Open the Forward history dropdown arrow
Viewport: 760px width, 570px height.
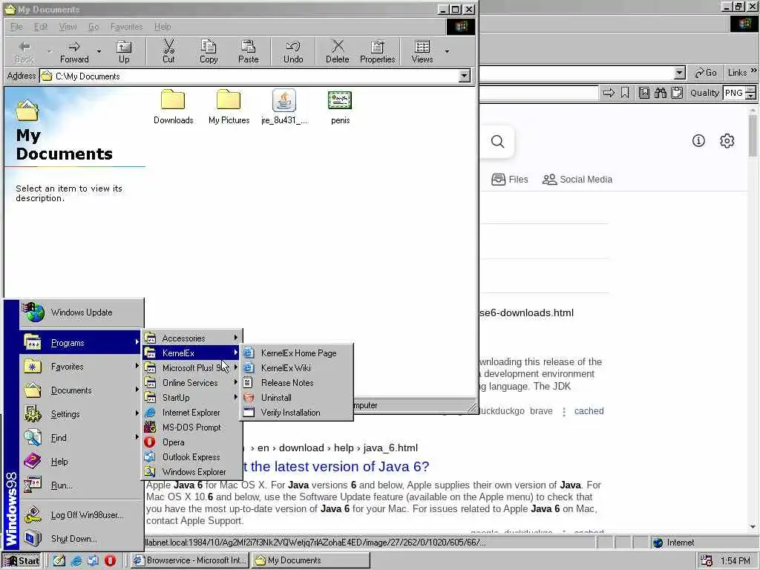(x=99, y=51)
